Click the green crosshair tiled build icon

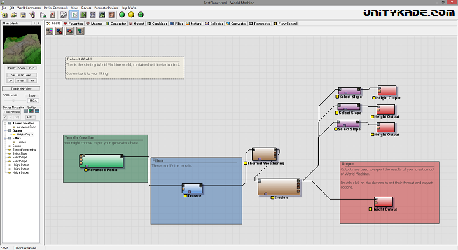click(x=141, y=15)
